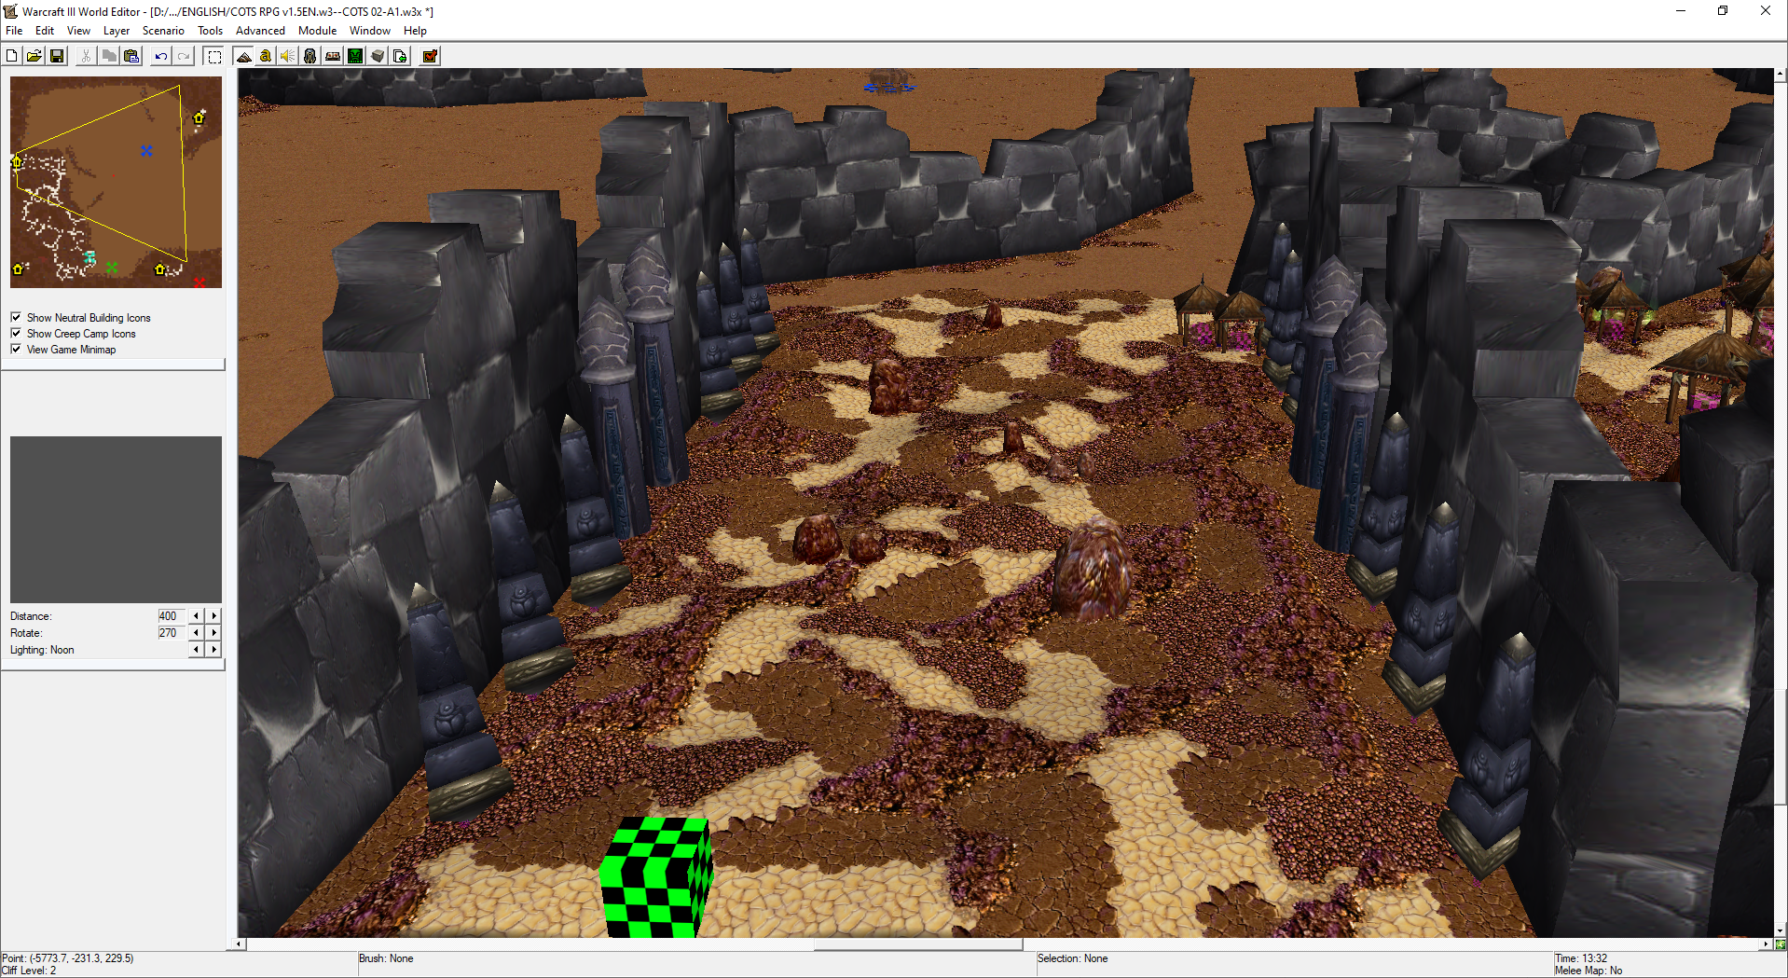Click the Brush: None status text
This screenshot has width=1788, height=978.
pyautogui.click(x=386, y=958)
